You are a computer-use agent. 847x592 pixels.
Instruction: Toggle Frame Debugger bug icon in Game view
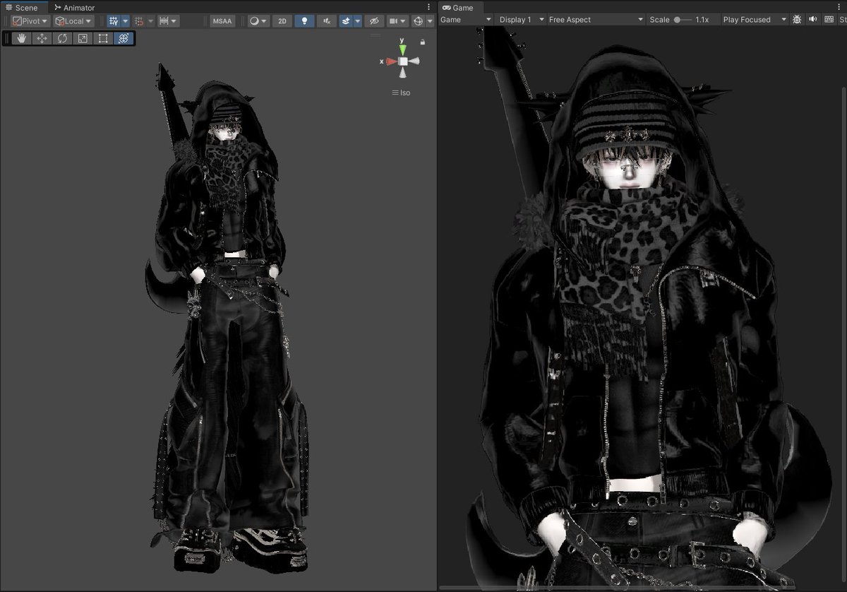[x=797, y=20]
